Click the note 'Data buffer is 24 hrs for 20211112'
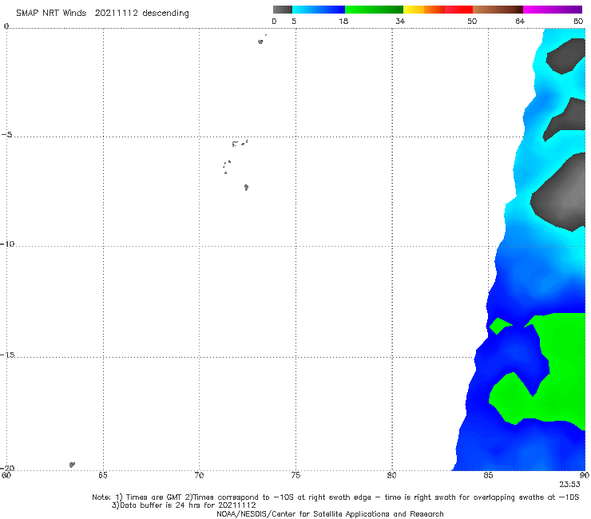Viewport: 591px width, 519px height. coord(184,505)
